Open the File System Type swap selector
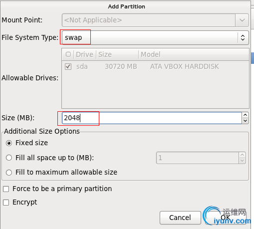Viewport: 254px width, 229px height. 155,37
